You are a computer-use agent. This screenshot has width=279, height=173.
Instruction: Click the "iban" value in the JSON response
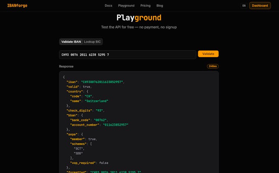tap(102, 82)
